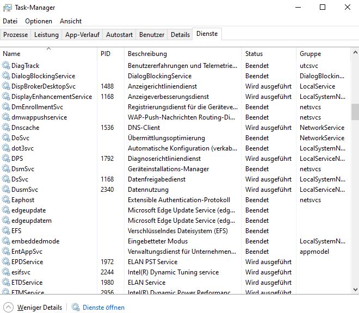Click the gear icon next to EntAppSvc
Screen dimensions: 359x313
(6, 251)
